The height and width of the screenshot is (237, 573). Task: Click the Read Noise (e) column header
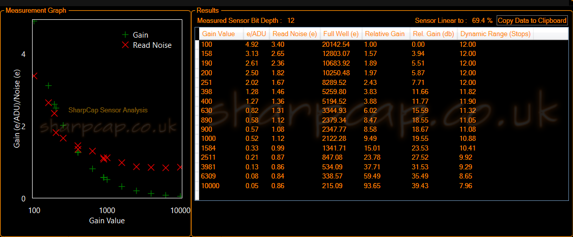point(294,34)
